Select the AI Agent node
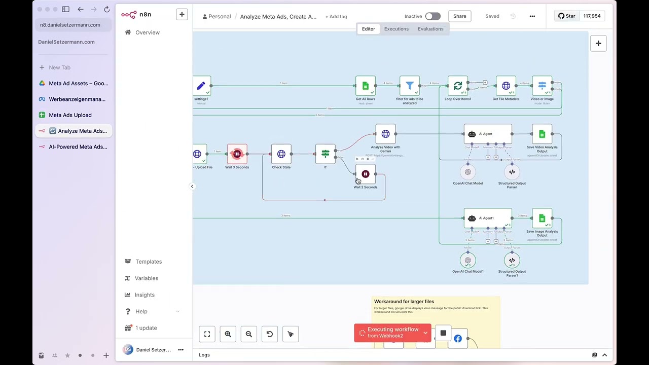Viewport: 649px width, 365px height. click(x=488, y=134)
